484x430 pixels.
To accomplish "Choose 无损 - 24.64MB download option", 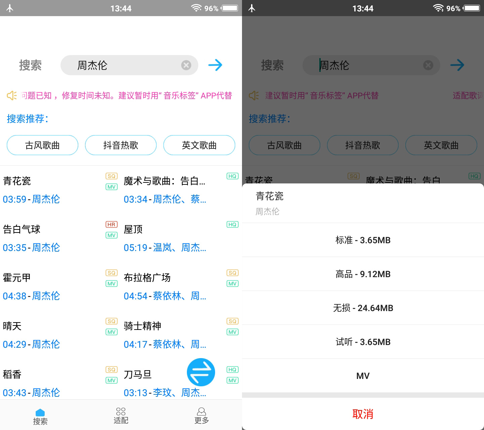I will [x=363, y=308].
